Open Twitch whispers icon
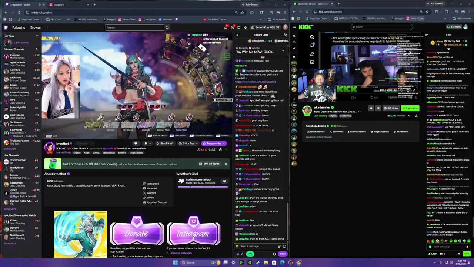 pos(232,27)
